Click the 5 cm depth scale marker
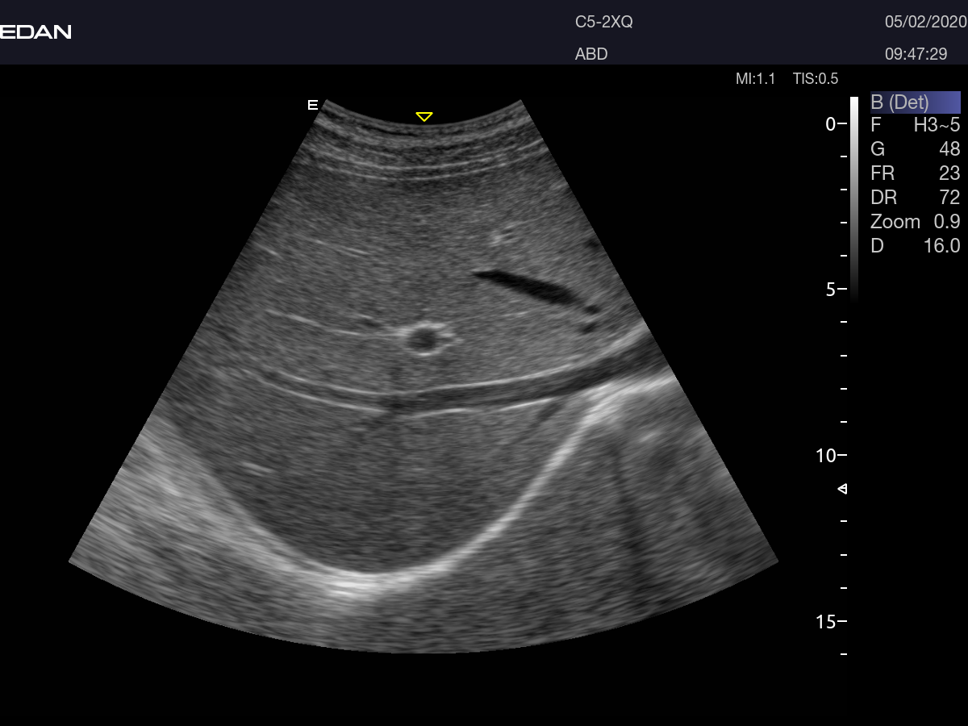 coord(832,290)
